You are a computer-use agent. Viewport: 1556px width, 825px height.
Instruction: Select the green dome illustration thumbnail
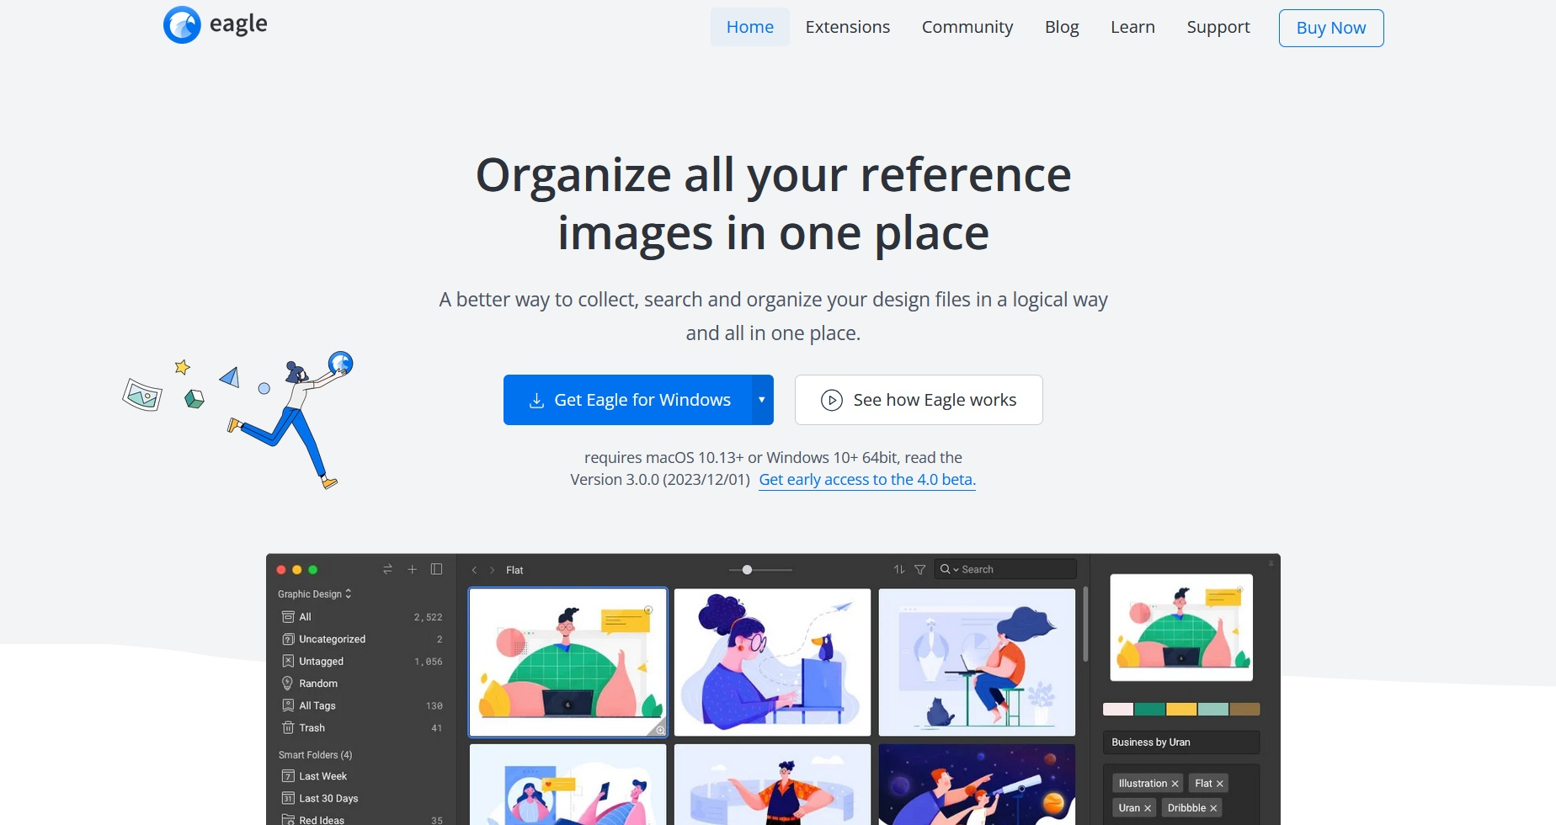point(568,663)
